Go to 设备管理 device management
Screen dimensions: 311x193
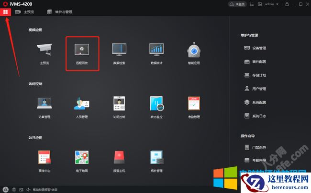coord(255,48)
